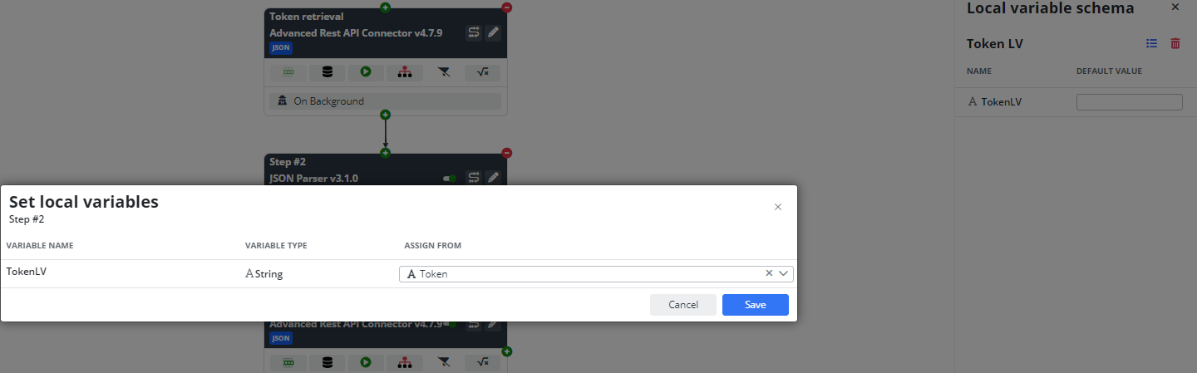
Task: Open the Token assign-from combo box
Action: (597, 273)
